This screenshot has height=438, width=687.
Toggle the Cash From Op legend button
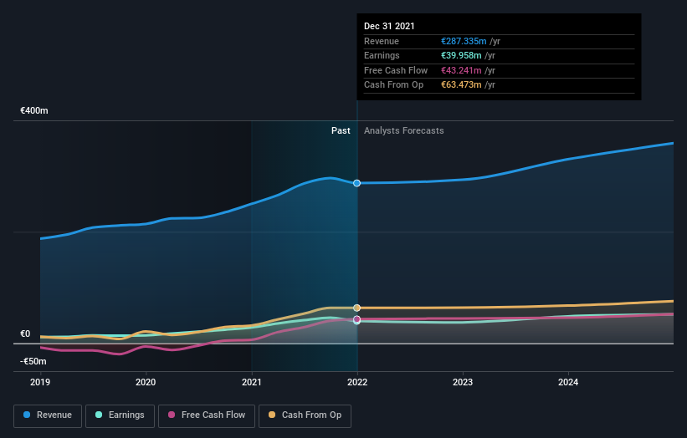[305, 415]
